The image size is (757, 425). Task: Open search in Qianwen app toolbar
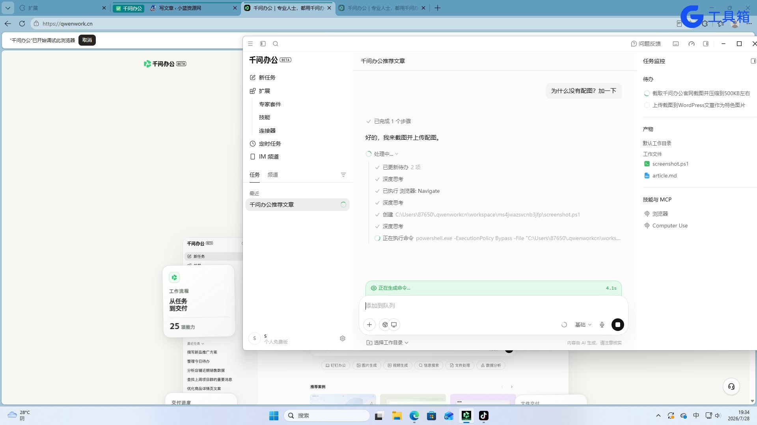276,44
